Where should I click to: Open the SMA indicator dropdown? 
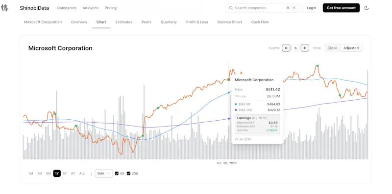pyautogui.click(x=104, y=173)
